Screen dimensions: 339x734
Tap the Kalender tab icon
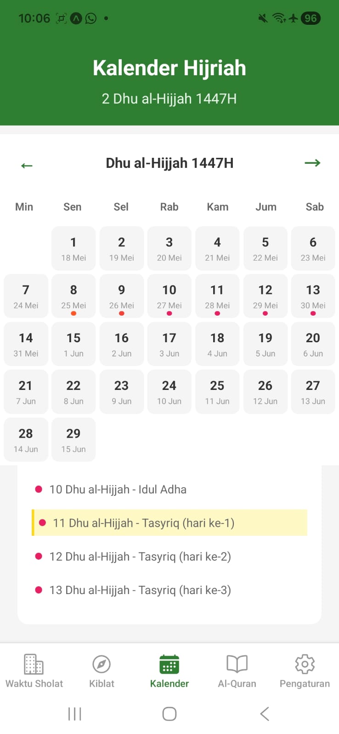click(x=169, y=663)
